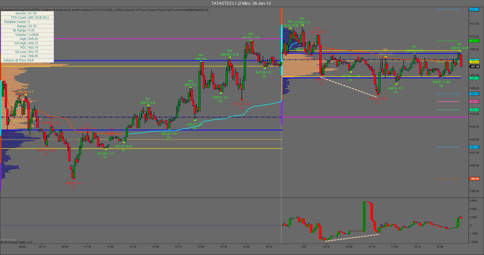The image size is (484, 255).
Task: Click the 13:45 time axis label
Action: tap(201, 247)
